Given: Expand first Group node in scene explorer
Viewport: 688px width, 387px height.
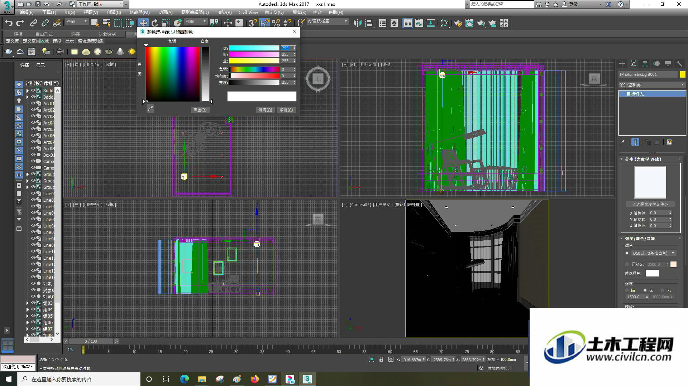Looking at the screenshot, I should pos(28,175).
